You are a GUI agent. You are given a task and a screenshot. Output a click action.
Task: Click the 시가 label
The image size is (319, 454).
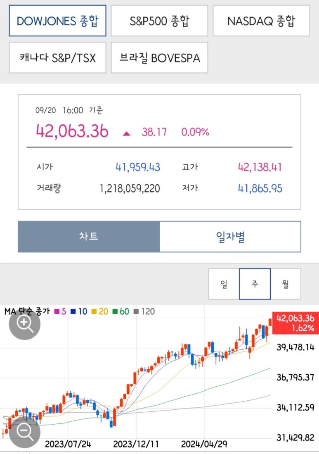(x=45, y=167)
